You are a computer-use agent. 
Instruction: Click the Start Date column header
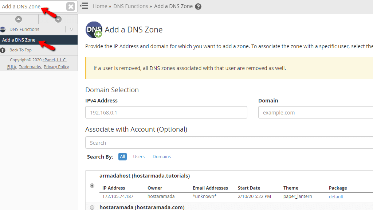tap(249, 188)
